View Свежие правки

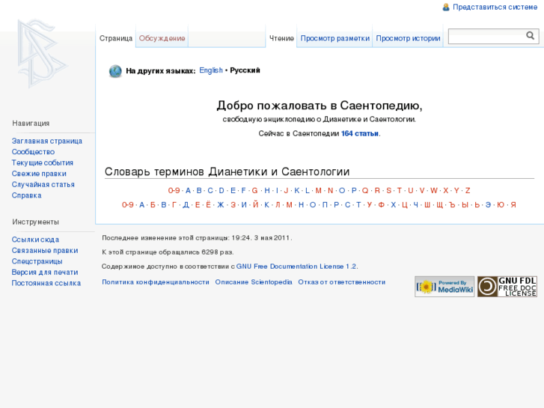coord(39,174)
